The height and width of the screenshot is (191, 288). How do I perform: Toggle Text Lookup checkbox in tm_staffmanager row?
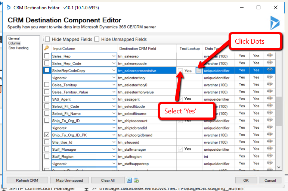(x=180, y=149)
